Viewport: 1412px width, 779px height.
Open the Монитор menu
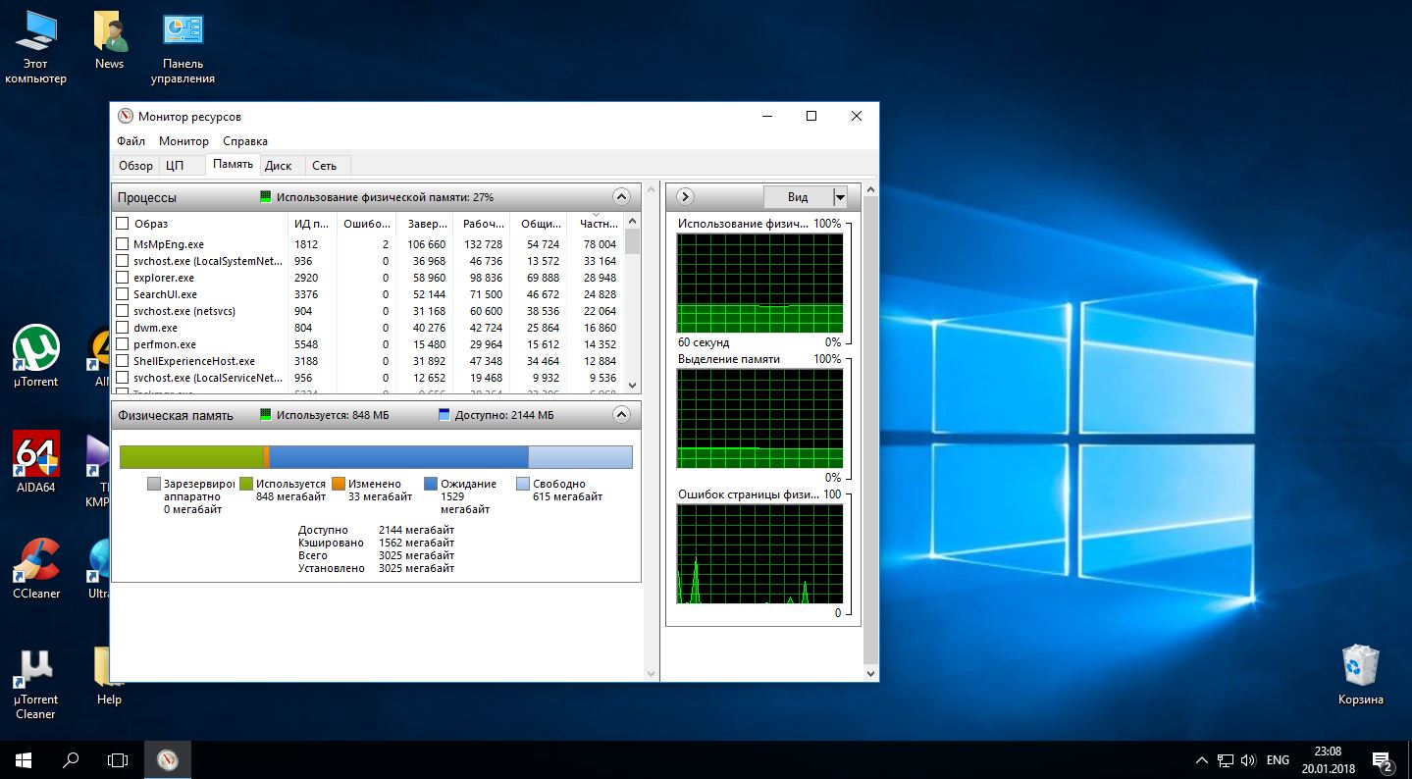click(183, 141)
